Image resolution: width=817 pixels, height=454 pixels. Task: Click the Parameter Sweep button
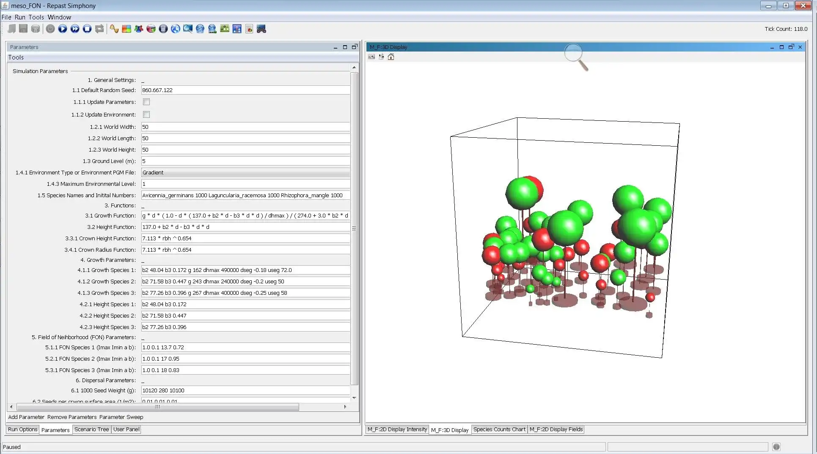[x=121, y=417]
